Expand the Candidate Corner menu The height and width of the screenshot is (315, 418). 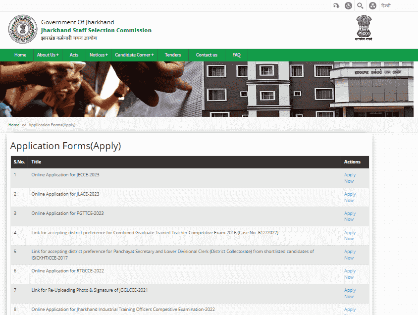click(134, 55)
